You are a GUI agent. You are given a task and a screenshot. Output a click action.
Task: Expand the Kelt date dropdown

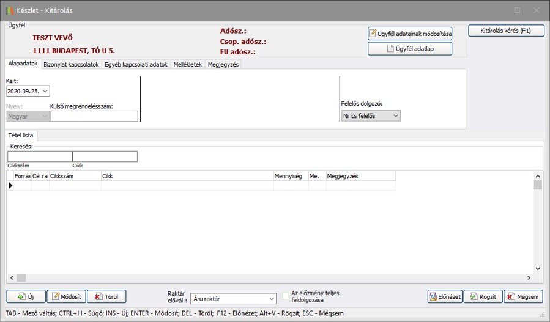tap(46, 91)
